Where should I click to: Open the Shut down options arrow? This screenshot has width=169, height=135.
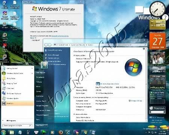pos(46,125)
